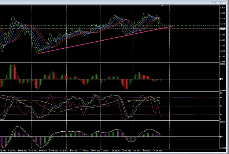Click price level 1.0305 on the scale
Screen dimensions: 229x154
pyautogui.click(x=223, y=40)
